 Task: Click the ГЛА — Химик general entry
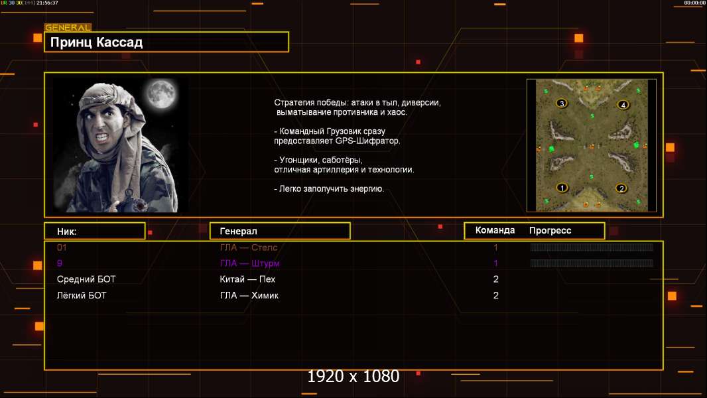249,296
